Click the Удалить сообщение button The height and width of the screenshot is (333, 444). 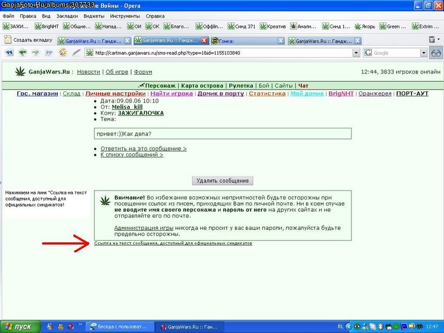(x=223, y=181)
